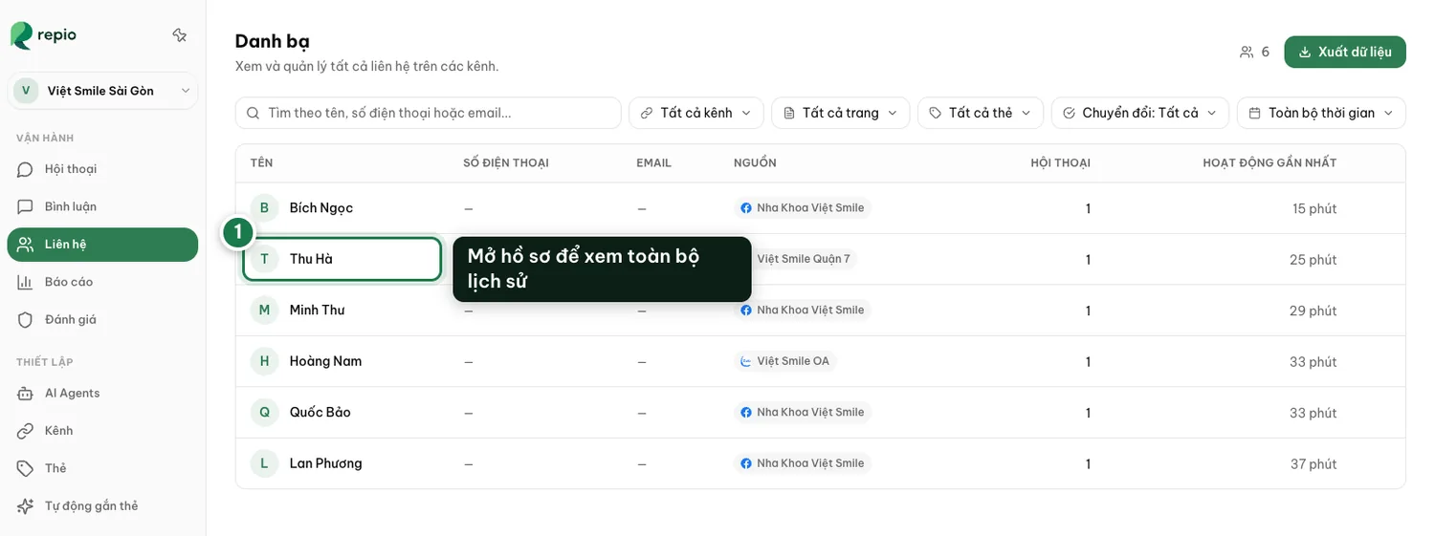Open Chuyển đổi: Tất cả dropdown
Image resolution: width=1435 pixels, height=536 pixels.
pyautogui.click(x=1140, y=113)
